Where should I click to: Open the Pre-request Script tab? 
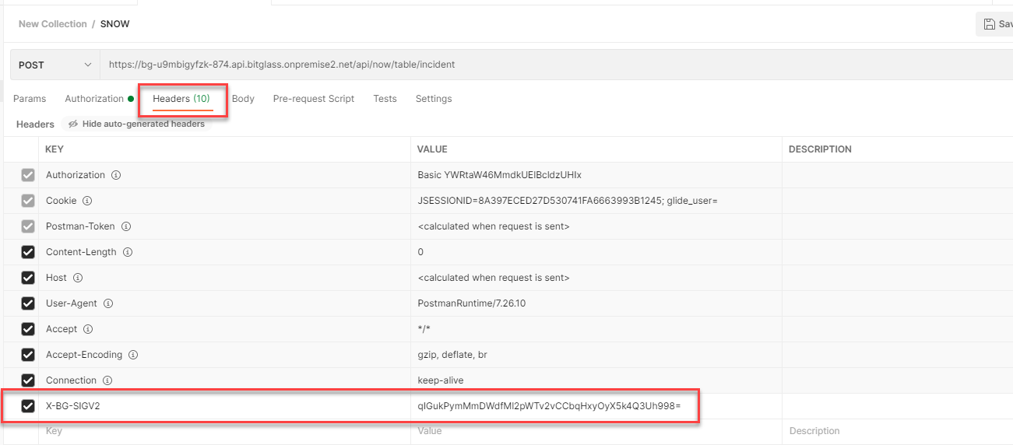click(x=314, y=99)
